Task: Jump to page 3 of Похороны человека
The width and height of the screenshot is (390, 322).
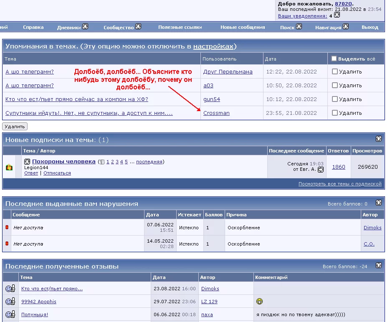Action: [116, 162]
